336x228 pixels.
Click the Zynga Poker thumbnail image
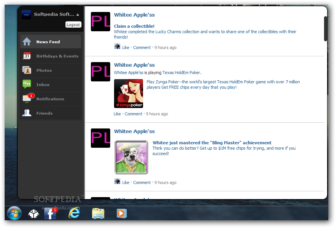click(129, 93)
